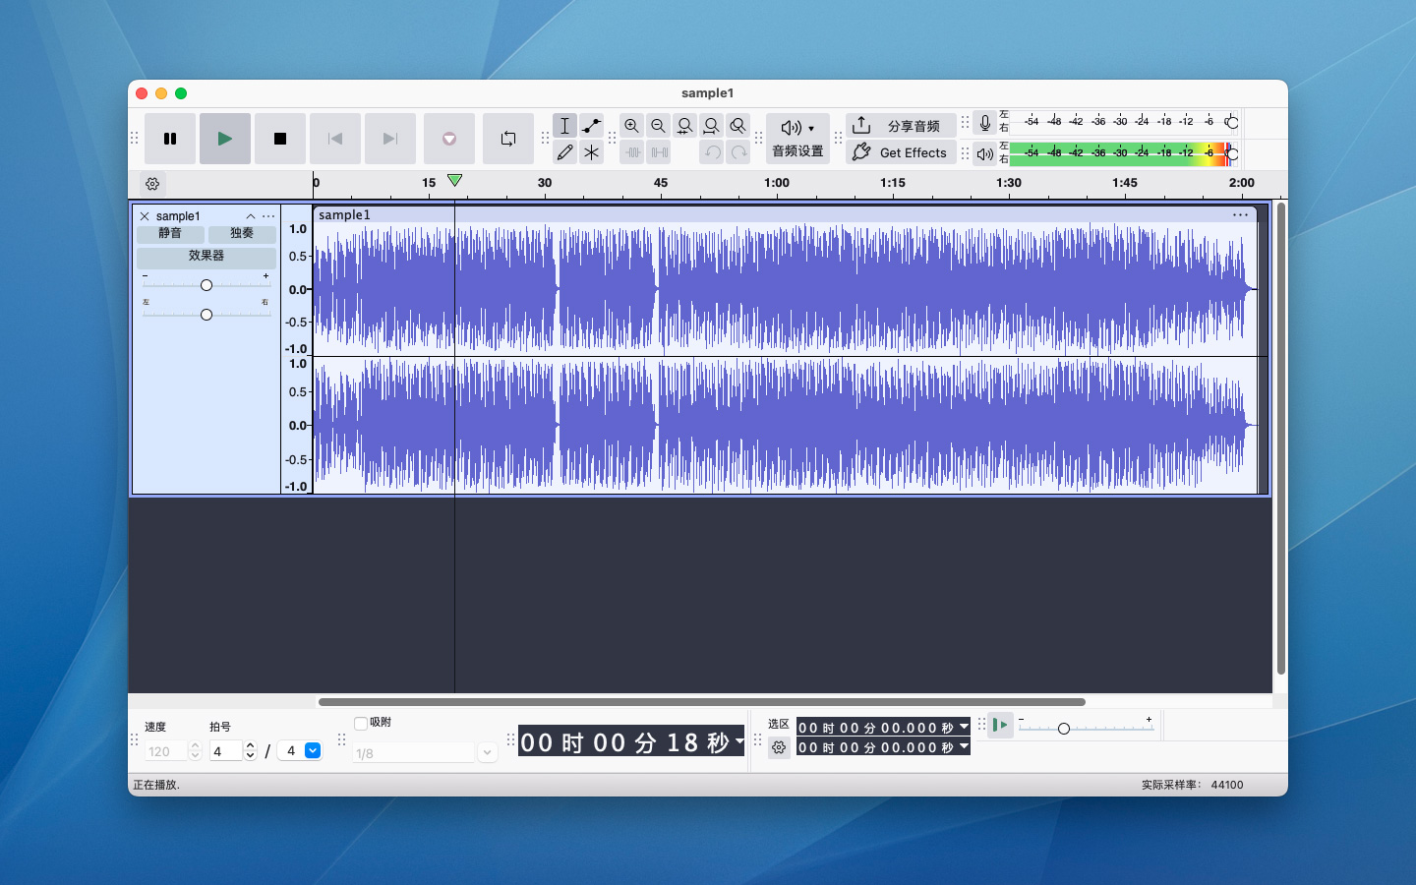Click the Get Effects button
This screenshot has width=1416, height=885.
click(x=901, y=152)
